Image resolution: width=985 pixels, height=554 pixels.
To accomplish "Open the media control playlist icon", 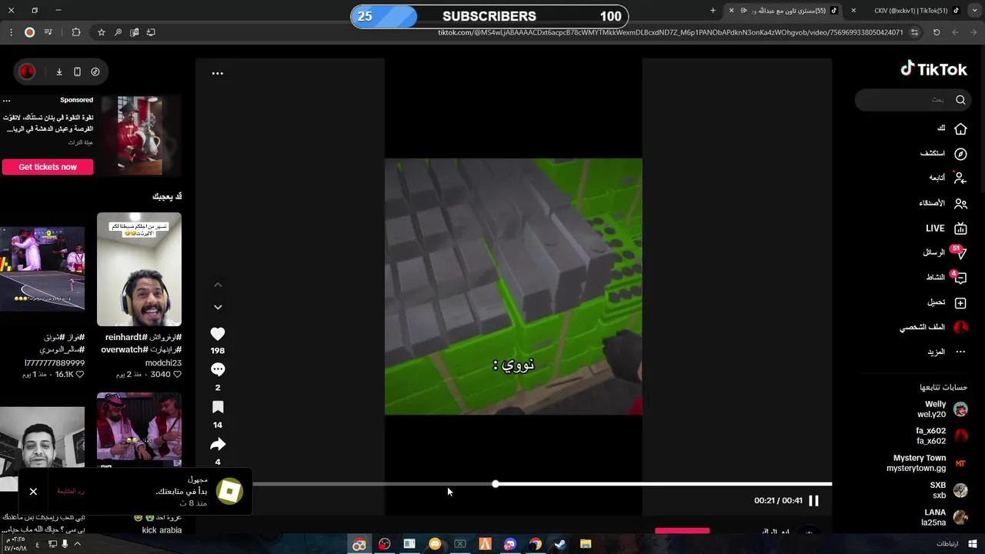I will (x=48, y=32).
